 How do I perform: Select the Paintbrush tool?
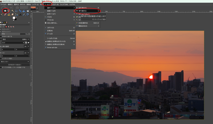(x=2, y=14)
